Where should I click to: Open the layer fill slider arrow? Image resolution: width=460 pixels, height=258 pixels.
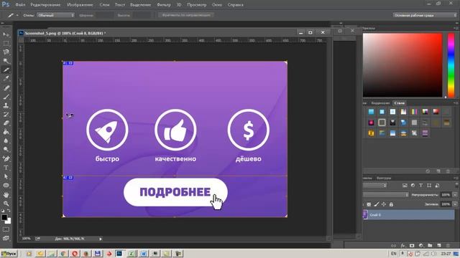click(x=455, y=204)
